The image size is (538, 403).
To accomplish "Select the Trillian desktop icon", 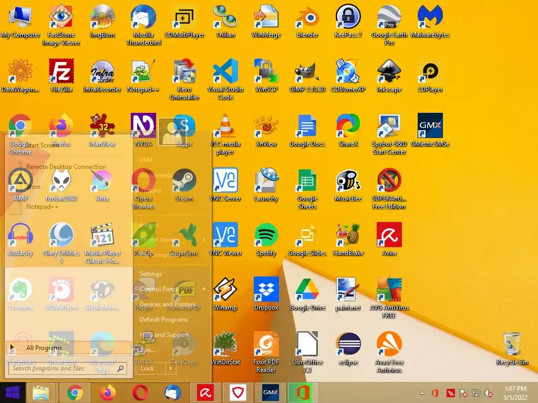I will pos(225,21).
